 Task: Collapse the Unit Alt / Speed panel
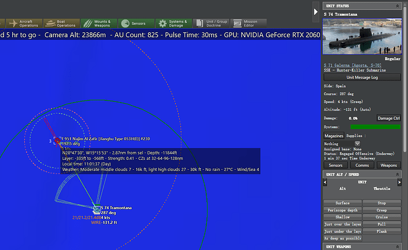[397, 175]
